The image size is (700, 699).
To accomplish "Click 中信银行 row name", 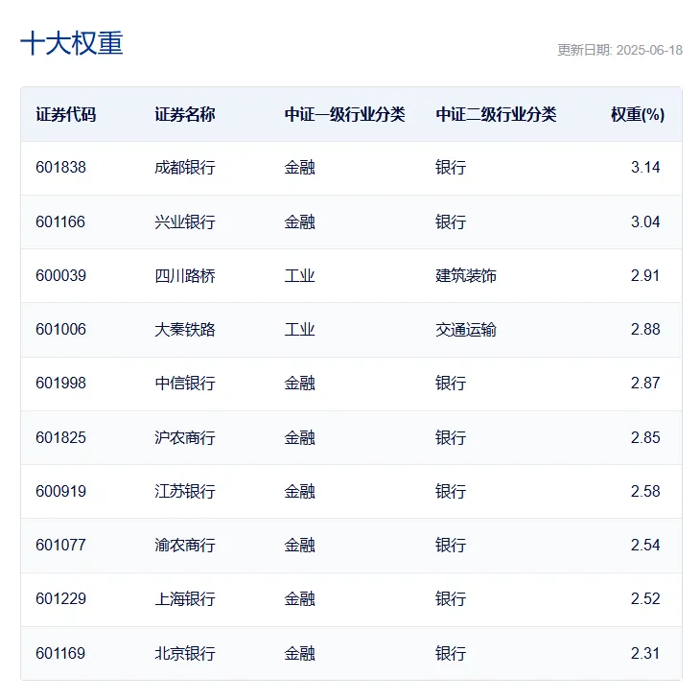I will pyautogui.click(x=184, y=384).
